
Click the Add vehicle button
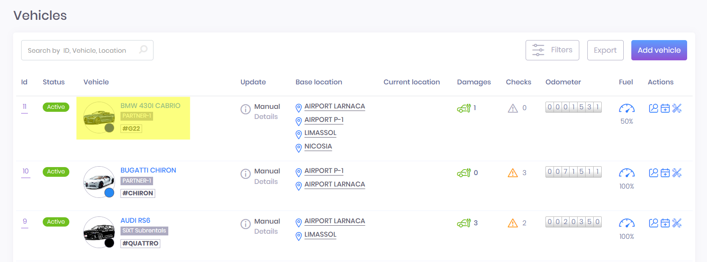pos(659,50)
